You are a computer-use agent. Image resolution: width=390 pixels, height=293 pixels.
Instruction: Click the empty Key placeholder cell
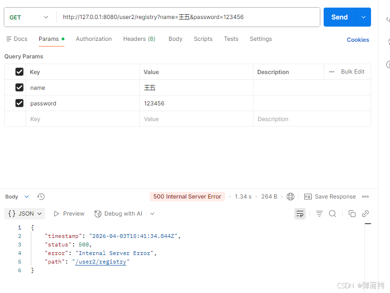click(x=82, y=119)
